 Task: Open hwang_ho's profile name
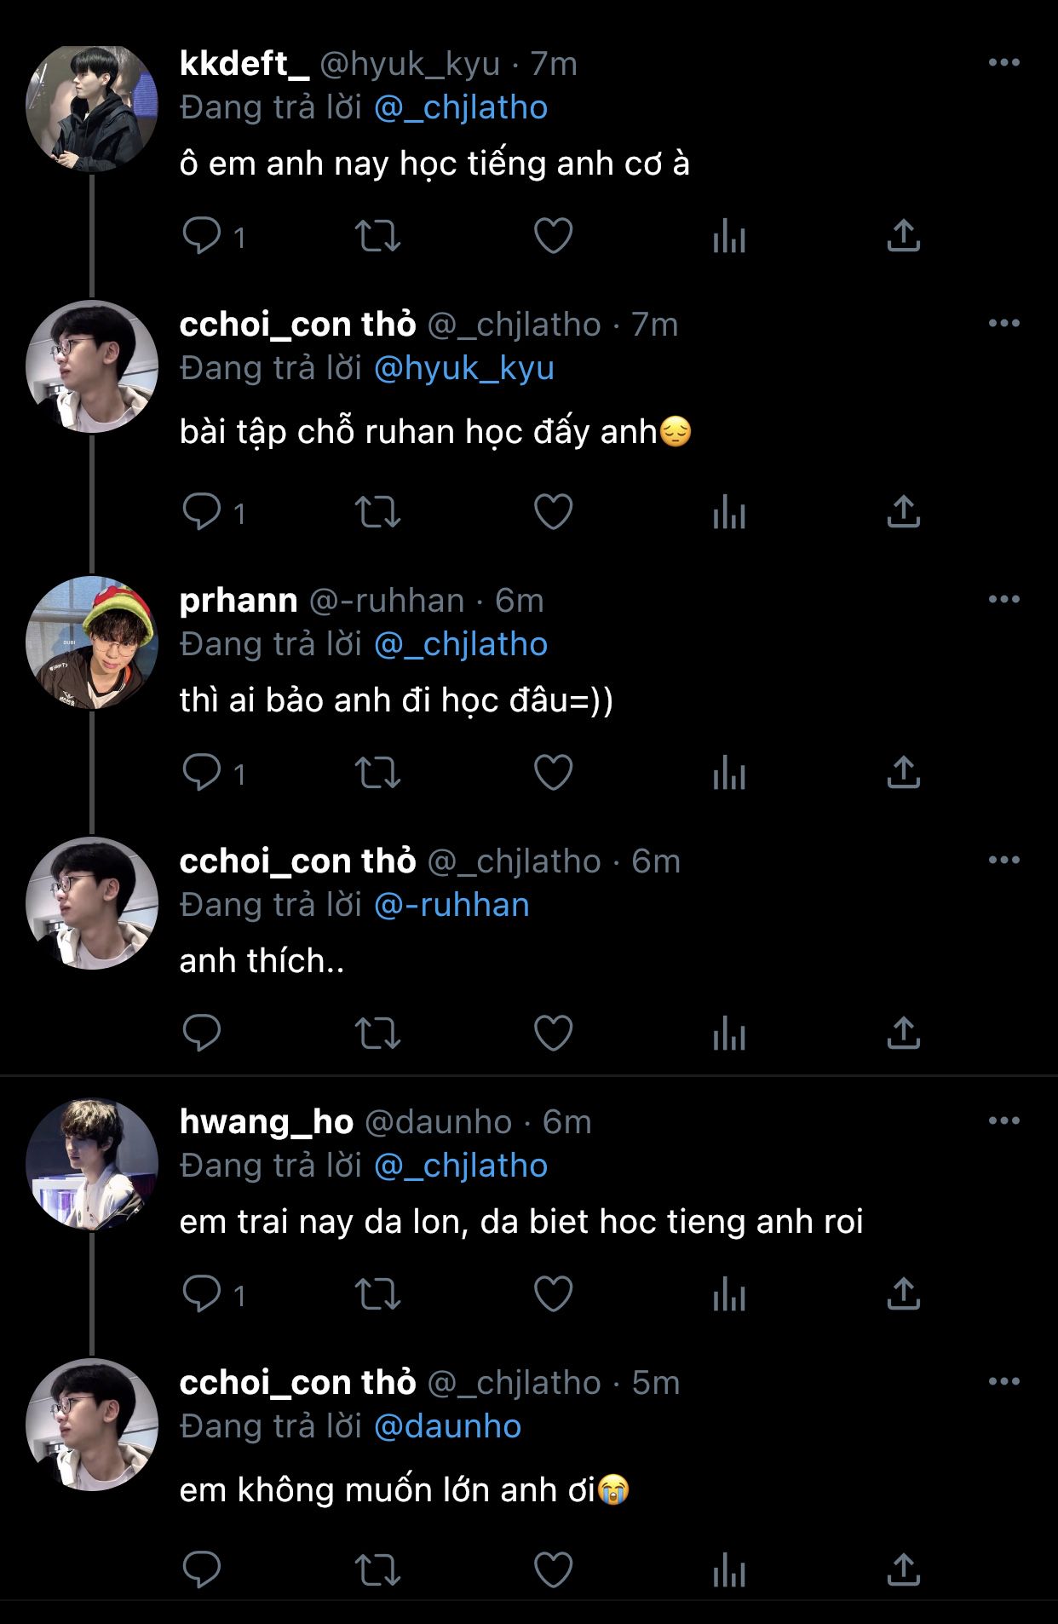(267, 1122)
